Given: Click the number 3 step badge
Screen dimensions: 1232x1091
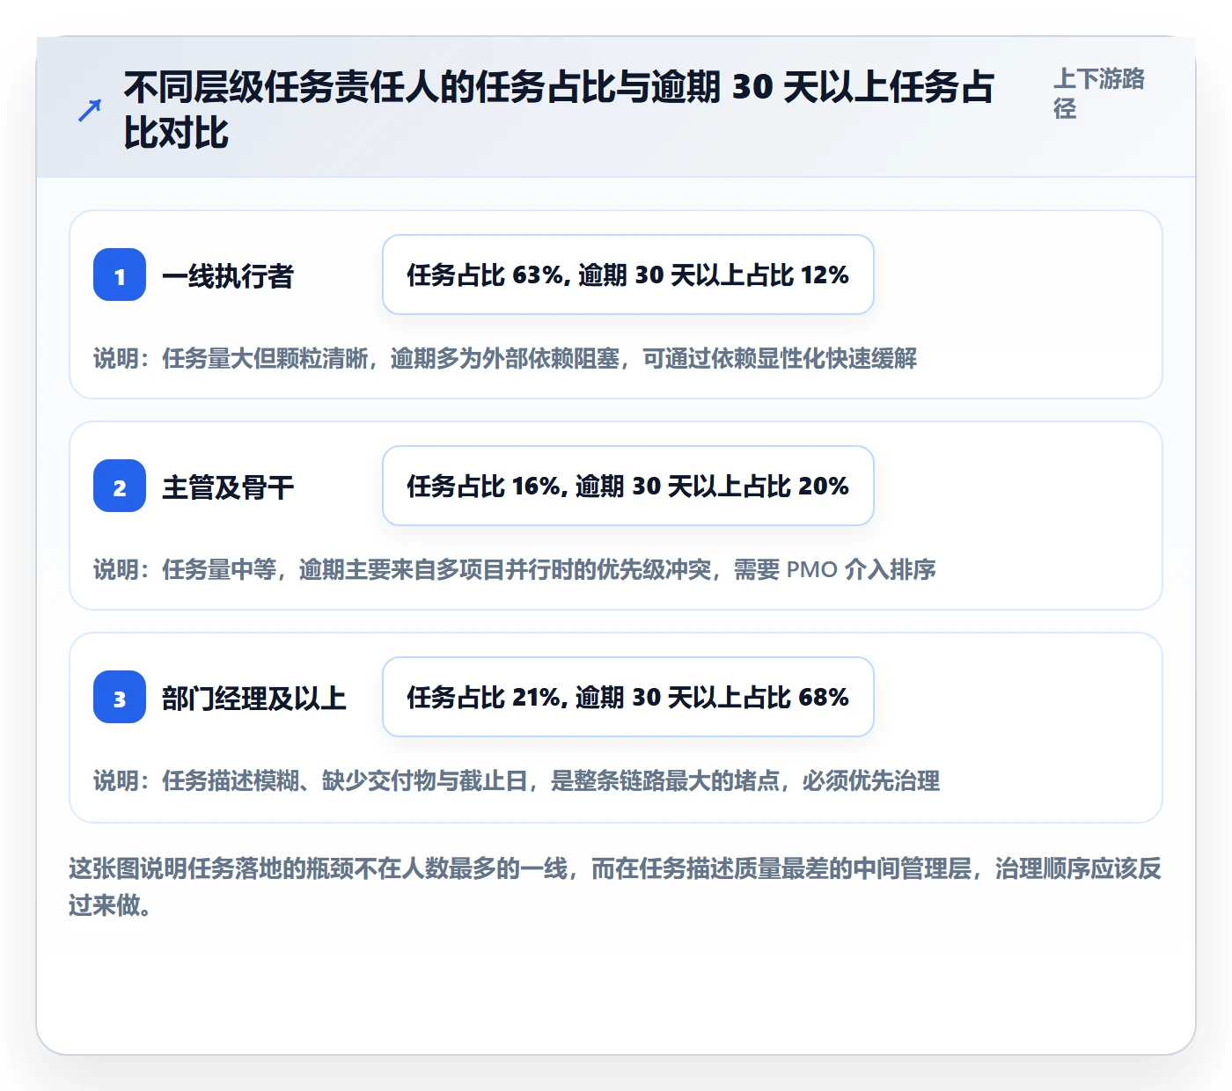Looking at the screenshot, I should pyautogui.click(x=120, y=697).
